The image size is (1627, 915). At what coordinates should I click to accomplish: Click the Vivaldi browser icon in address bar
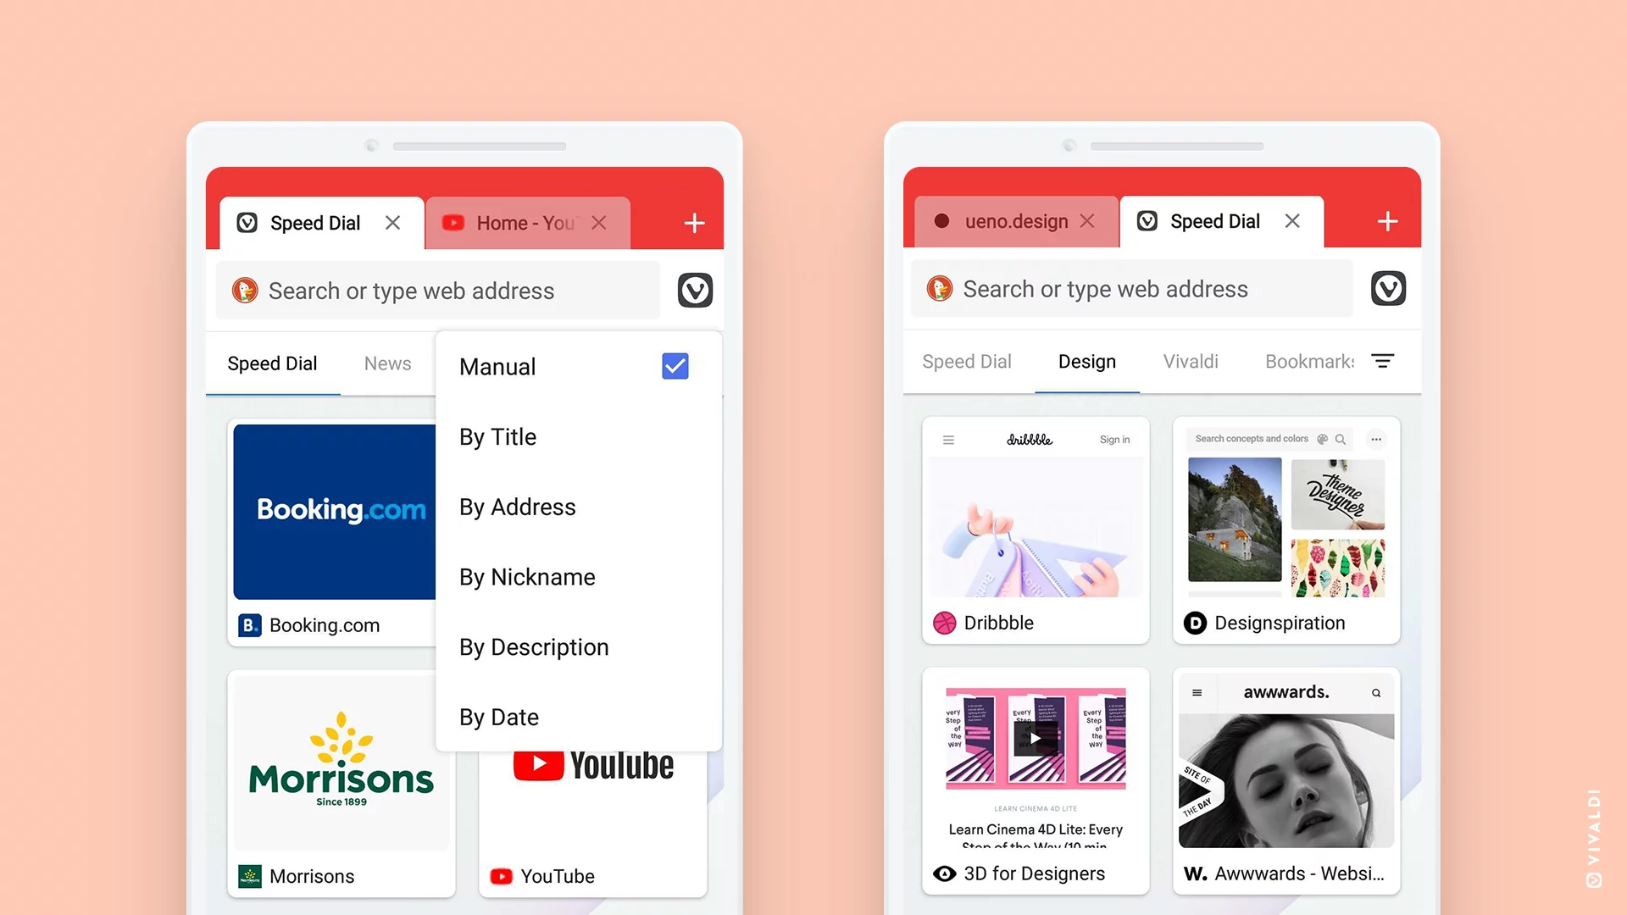click(693, 291)
